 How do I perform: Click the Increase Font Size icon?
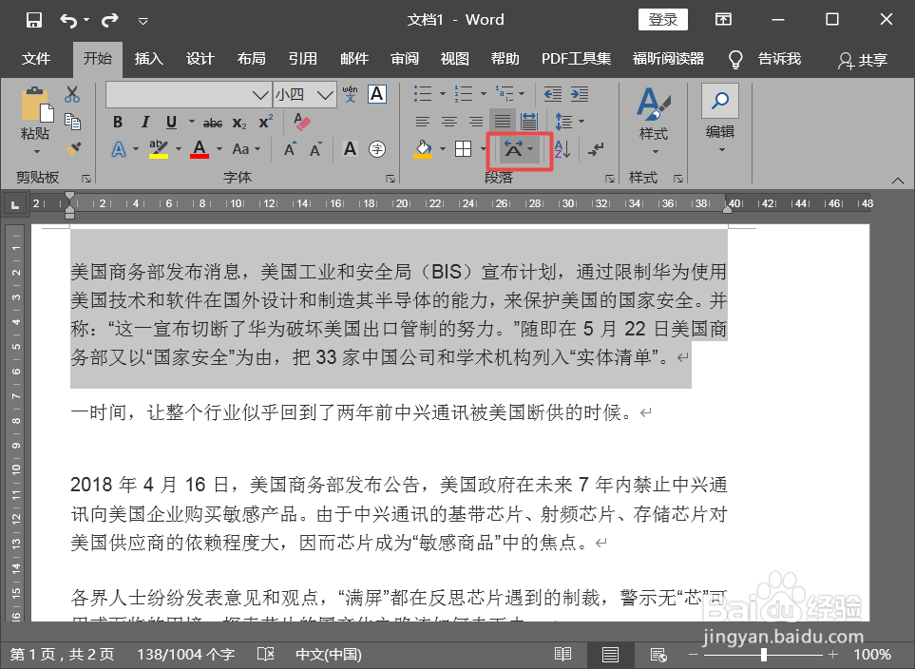tap(291, 147)
